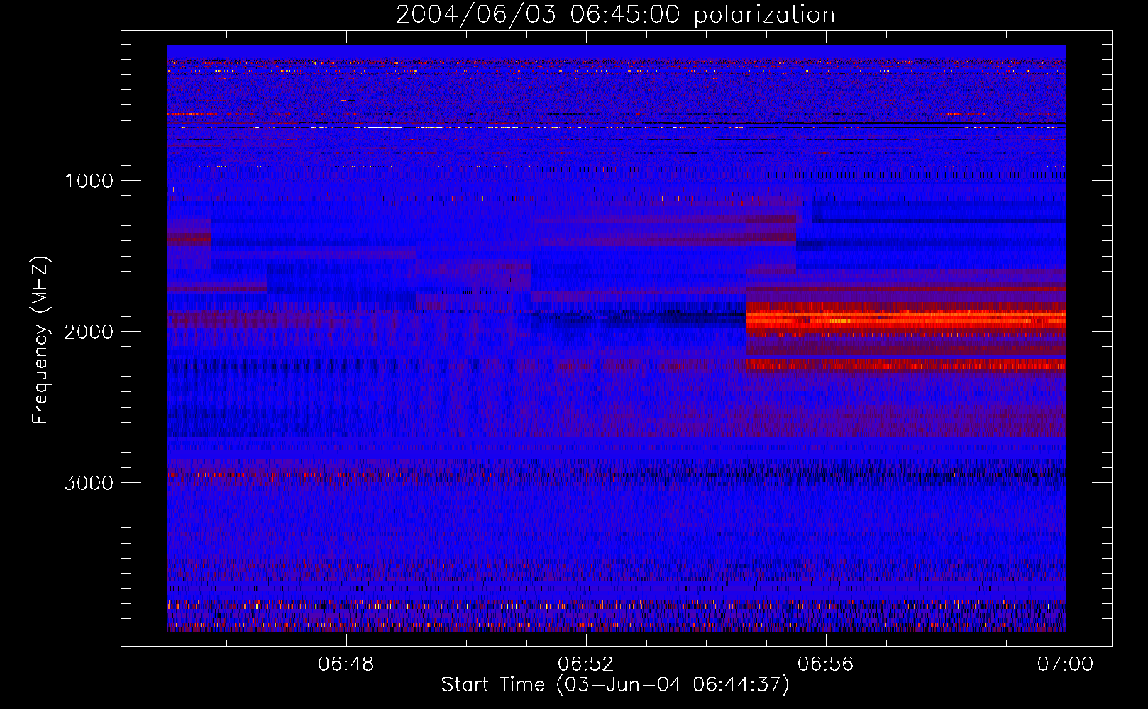Click the 06:48 time tick label
Viewport: 1148px width, 709px height.
[346, 664]
